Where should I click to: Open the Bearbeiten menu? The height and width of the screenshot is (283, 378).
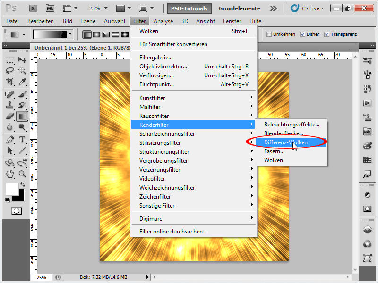click(x=41, y=21)
